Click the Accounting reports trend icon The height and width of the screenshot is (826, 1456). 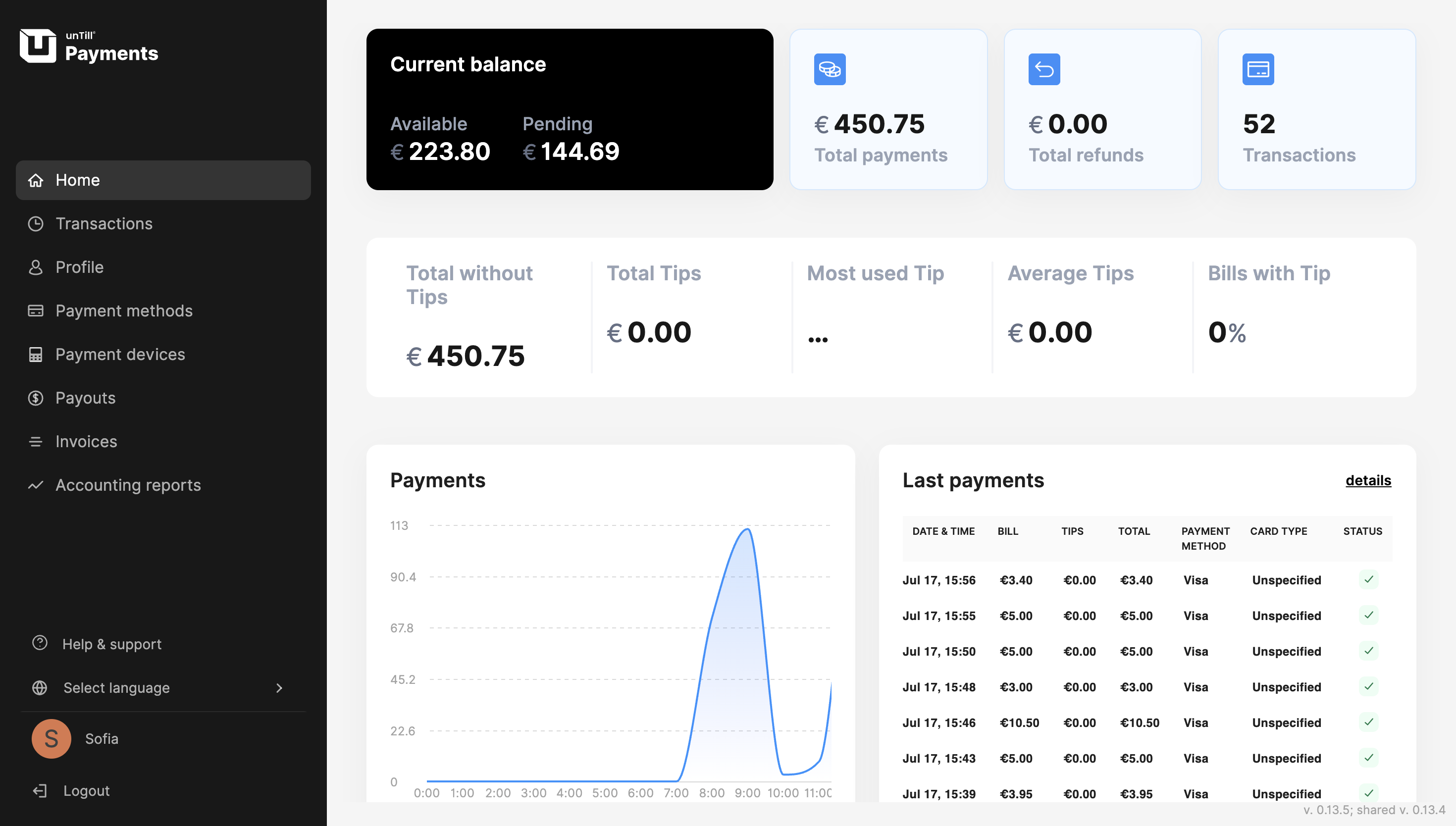[x=36, y=485]
